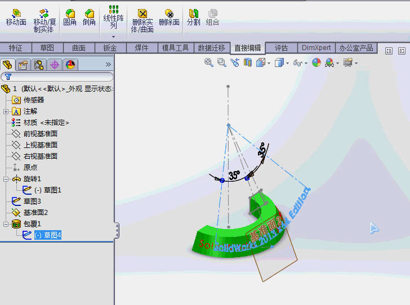Open the Edit Appearance color ball
This screenshot has width=410, height=305.
[x=317, y=62]
